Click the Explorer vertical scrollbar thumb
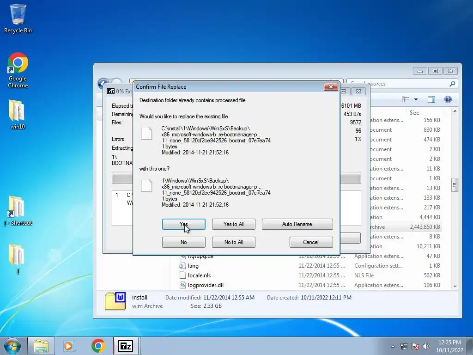473x355 pixels. [x=455, y=185]
